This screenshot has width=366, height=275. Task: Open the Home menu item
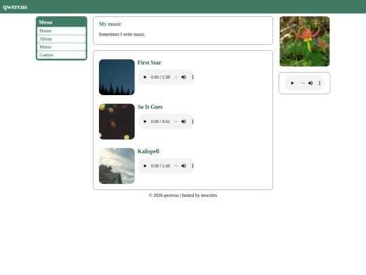click(x=62, y=31)
